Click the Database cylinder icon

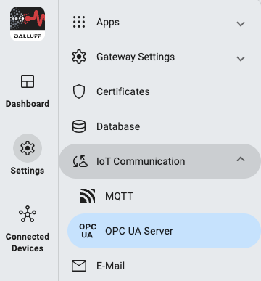(x=79, y=126)
